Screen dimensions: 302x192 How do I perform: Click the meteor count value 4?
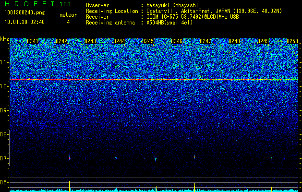[68, 22]
